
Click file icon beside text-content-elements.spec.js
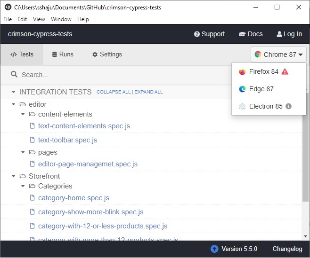(32, 125)
